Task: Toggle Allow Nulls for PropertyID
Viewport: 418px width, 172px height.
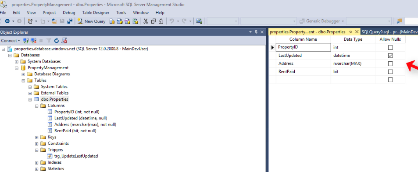Action: click(390, 48)
